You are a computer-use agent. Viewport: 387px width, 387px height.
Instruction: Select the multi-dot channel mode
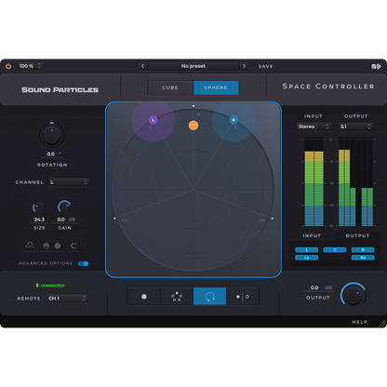[x=177, y=297]
